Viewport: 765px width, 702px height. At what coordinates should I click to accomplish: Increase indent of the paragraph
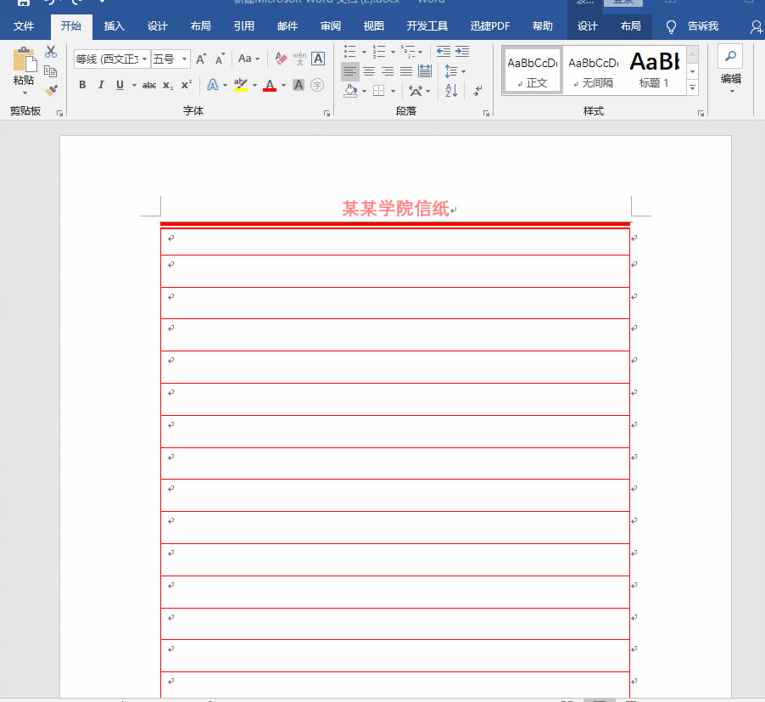pyautogui.click(x=462, y=53)
